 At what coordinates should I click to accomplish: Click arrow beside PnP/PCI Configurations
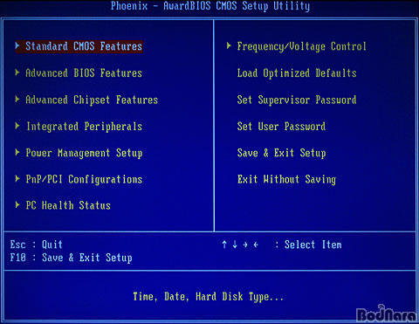tap(17, 178)
